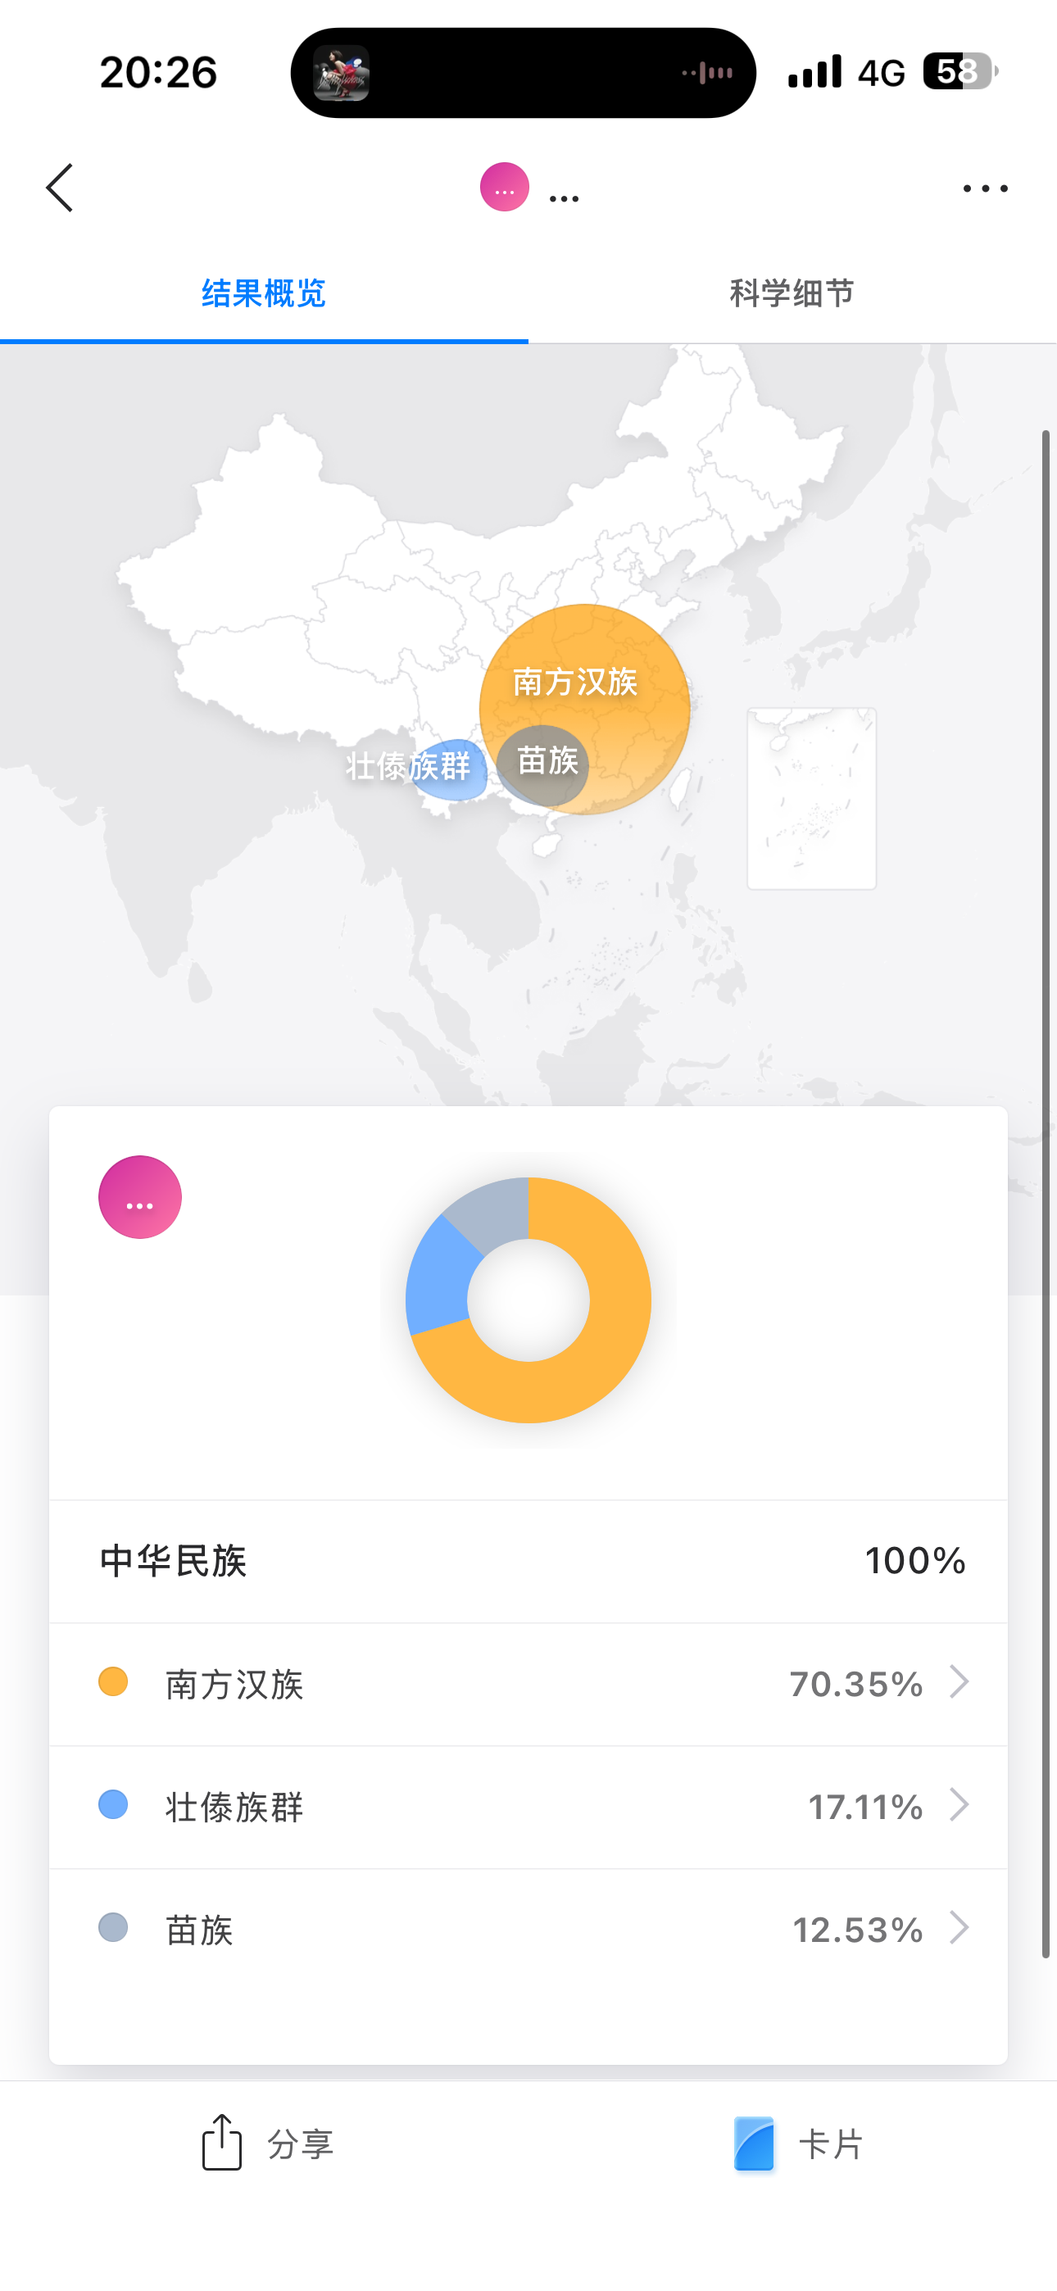Tap the pink profile avatar in header
Viewport: 1057px width, 2291px height.
pos(505,188)
